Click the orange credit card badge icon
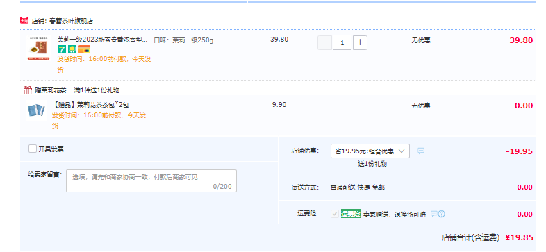Viewport: 546px width, 252px height. tap(84, 49)
